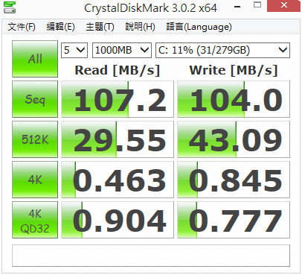
Task: Run the 4K QD32 test
Action: coord(35,220)
